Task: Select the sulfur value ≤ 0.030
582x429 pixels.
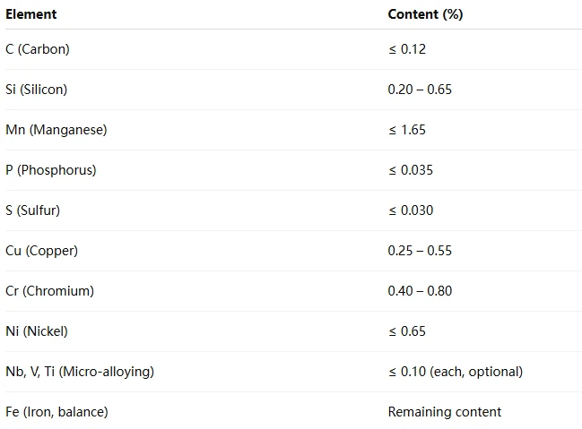Action: point(411,210)
